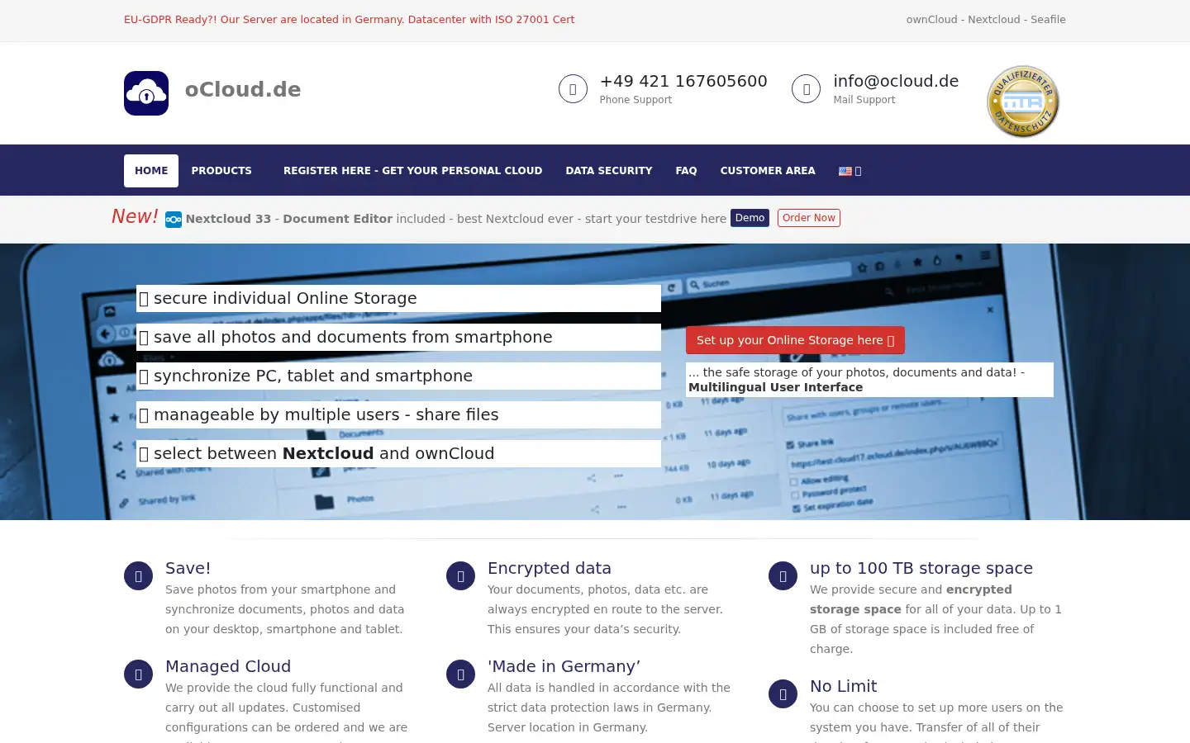
Task: Click the Save! heading
Action: [188, 568]
